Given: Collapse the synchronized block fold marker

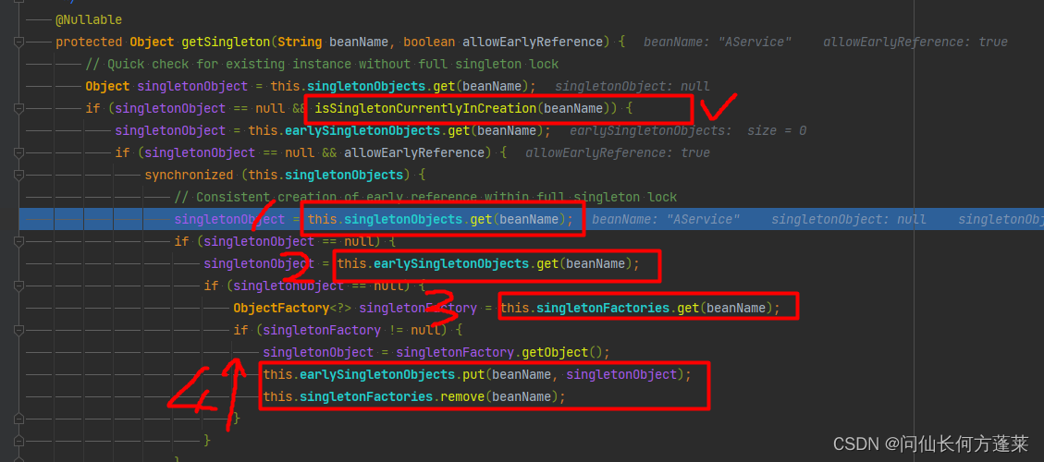Looking at the screenshot, I should (18, 175).
